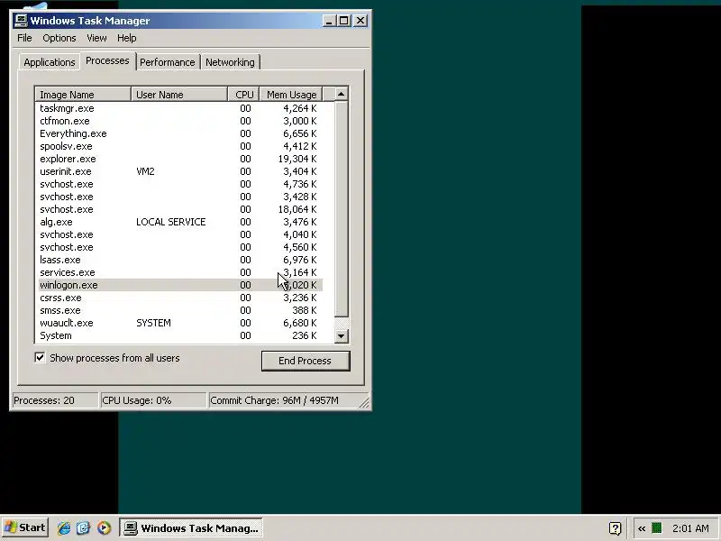Click the Show Desktop quick launch icon
721x541 pixels.
(x=84, y=527)
